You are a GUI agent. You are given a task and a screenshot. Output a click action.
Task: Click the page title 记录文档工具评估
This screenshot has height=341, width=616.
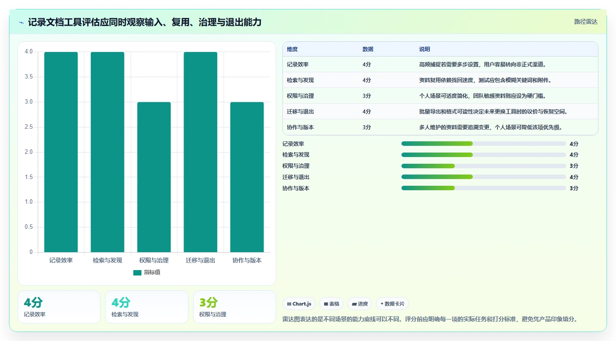click(145, 22)
